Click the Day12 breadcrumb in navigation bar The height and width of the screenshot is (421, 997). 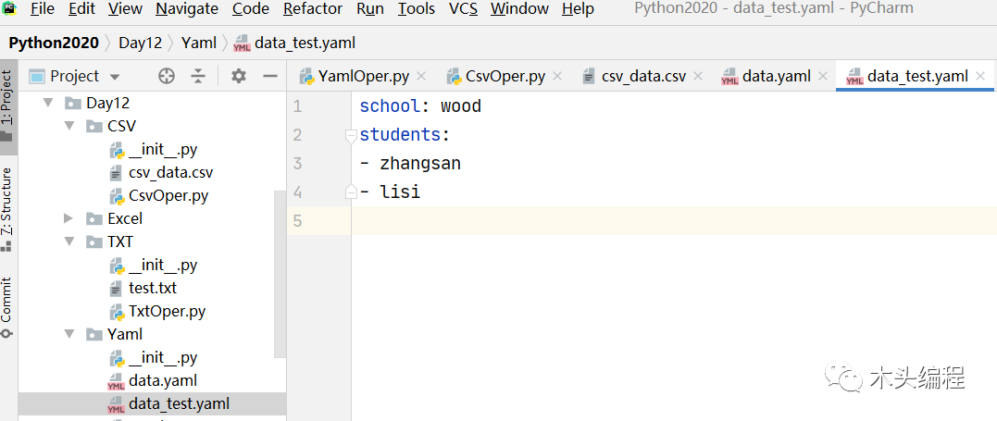click(x=141, y=43)
